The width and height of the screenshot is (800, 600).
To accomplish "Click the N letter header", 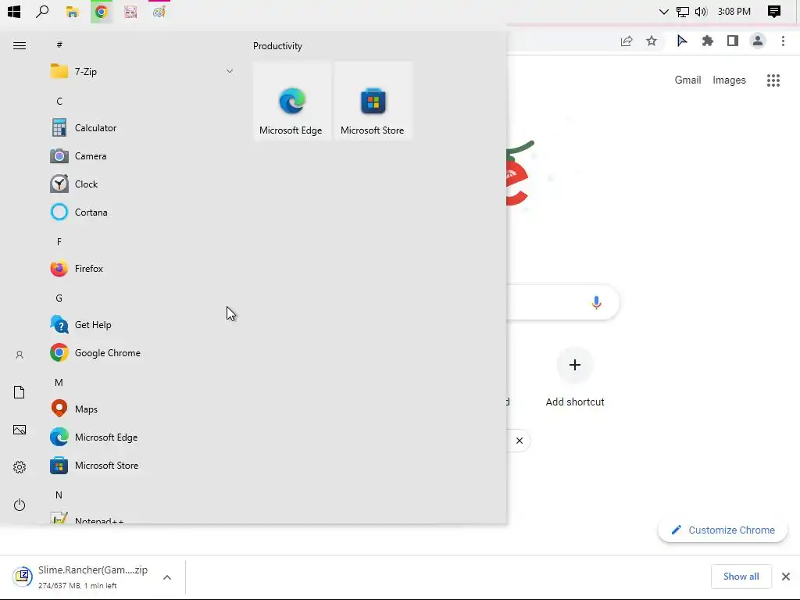I will [x=59, y=495].
